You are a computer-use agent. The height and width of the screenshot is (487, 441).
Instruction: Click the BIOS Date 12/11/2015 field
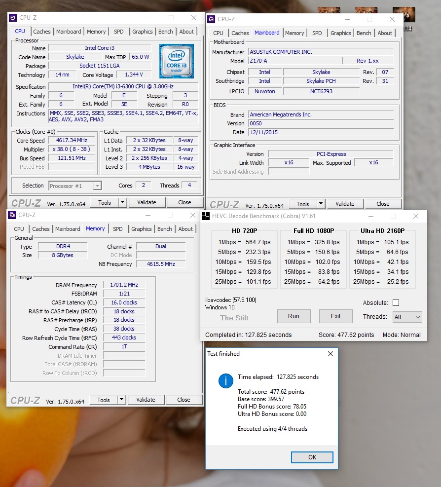tap(321, 132)
